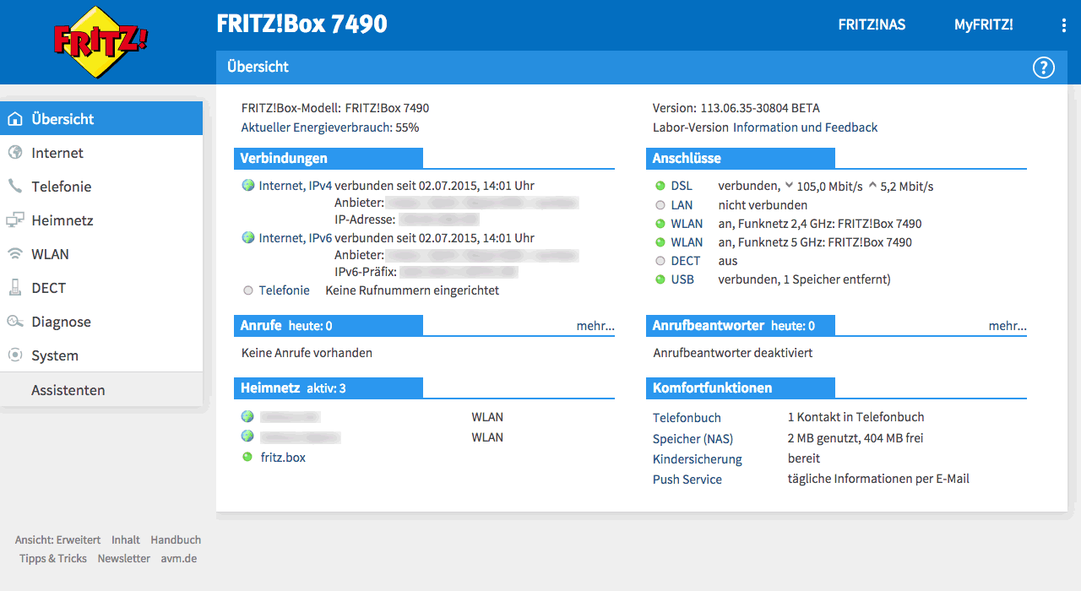Click the Übersicht home icon in sidebar
Screen dimensions: 1081x591
tap(14, 119)
